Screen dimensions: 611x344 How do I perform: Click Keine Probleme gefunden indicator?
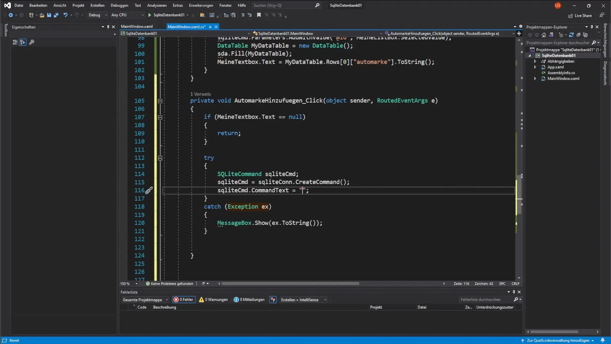click(x=169, y=284)
